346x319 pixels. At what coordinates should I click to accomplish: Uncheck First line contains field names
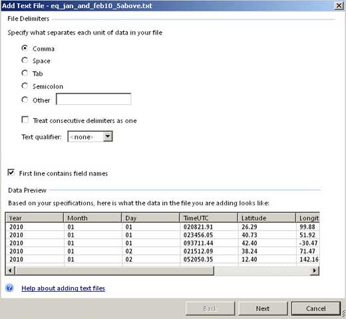tap(11, 173)
